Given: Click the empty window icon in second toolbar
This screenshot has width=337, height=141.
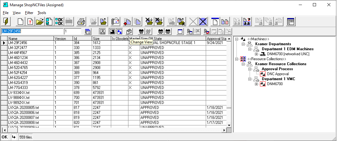Looking at the screenshot, I should pyautogui.click(x=180, y=32).
